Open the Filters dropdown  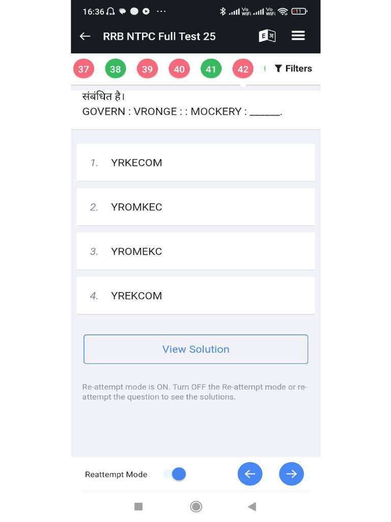coord(293,69)
